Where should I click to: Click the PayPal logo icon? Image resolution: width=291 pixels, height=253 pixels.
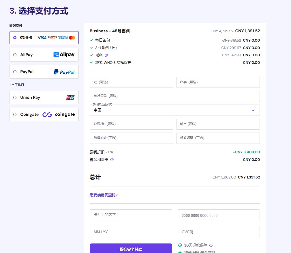tap(64, 72)
